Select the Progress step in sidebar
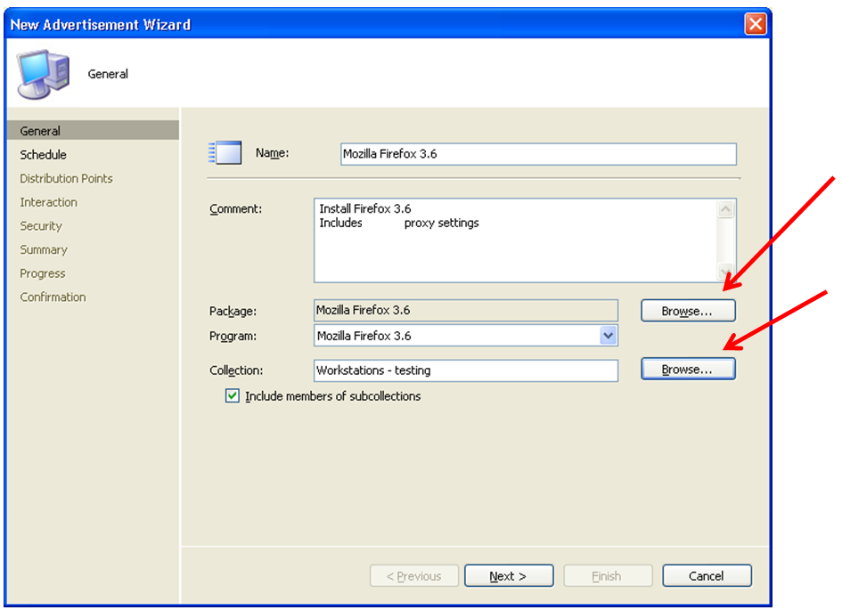This screenshot has height=610, width=842. pyautogui.click(x=43, y=273)
